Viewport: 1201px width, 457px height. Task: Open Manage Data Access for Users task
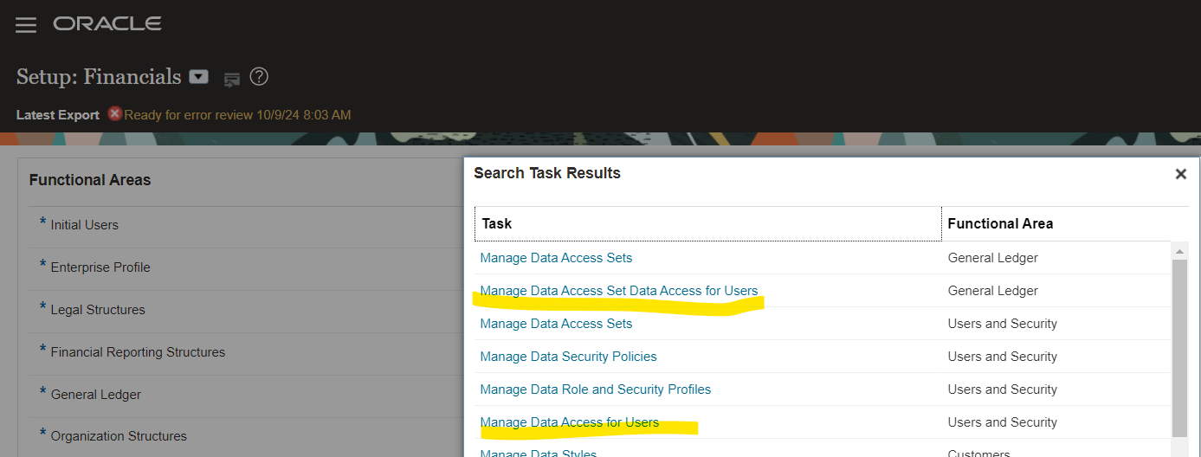pos(569,422)
